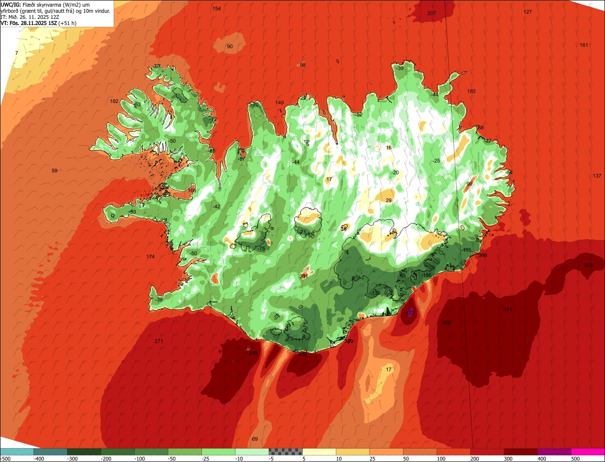Viewport: 605px width, 462px height.
Task: Click the map value '154' over the ocean
Action: click(x=216, y=9)
